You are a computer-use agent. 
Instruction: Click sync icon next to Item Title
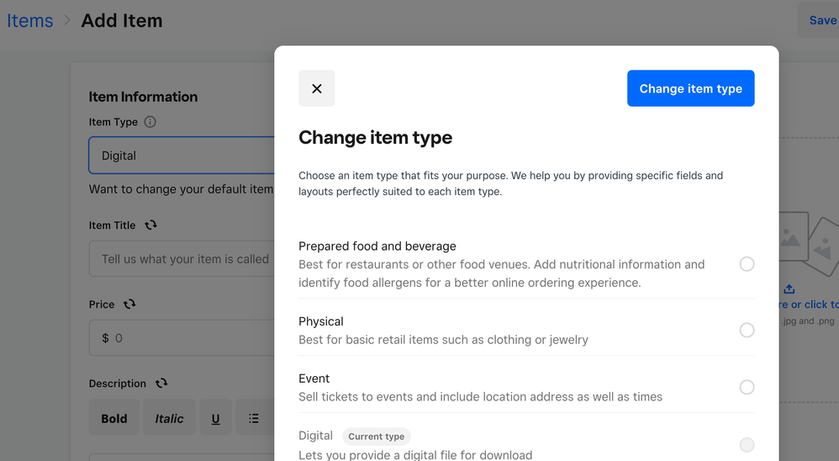point(150,225)
